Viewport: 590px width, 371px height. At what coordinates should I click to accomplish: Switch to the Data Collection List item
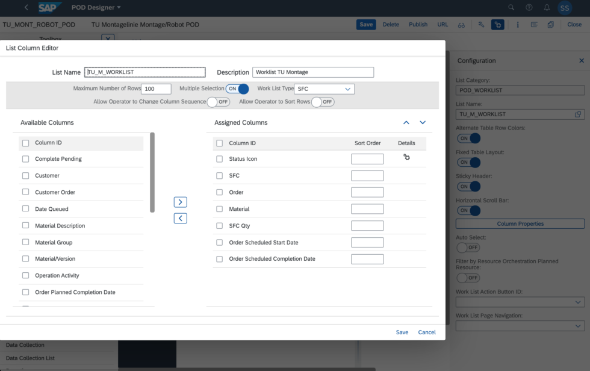tap(31, 357)
